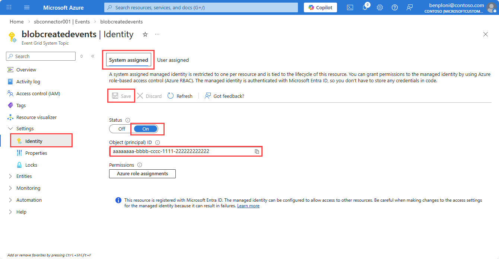Viewport: 499px width, 259px height.
Task: Click the blobcreatedevents breadcrumb
Action: click(x=121, y=22)
